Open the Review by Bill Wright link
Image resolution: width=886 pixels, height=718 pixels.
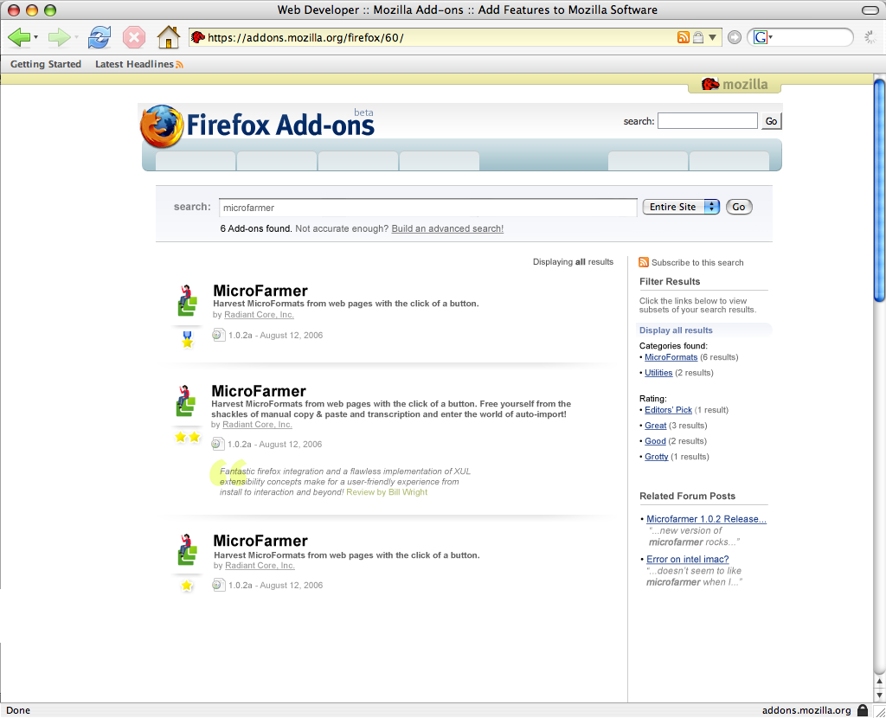pyautogui.click(x=387, y=492)
